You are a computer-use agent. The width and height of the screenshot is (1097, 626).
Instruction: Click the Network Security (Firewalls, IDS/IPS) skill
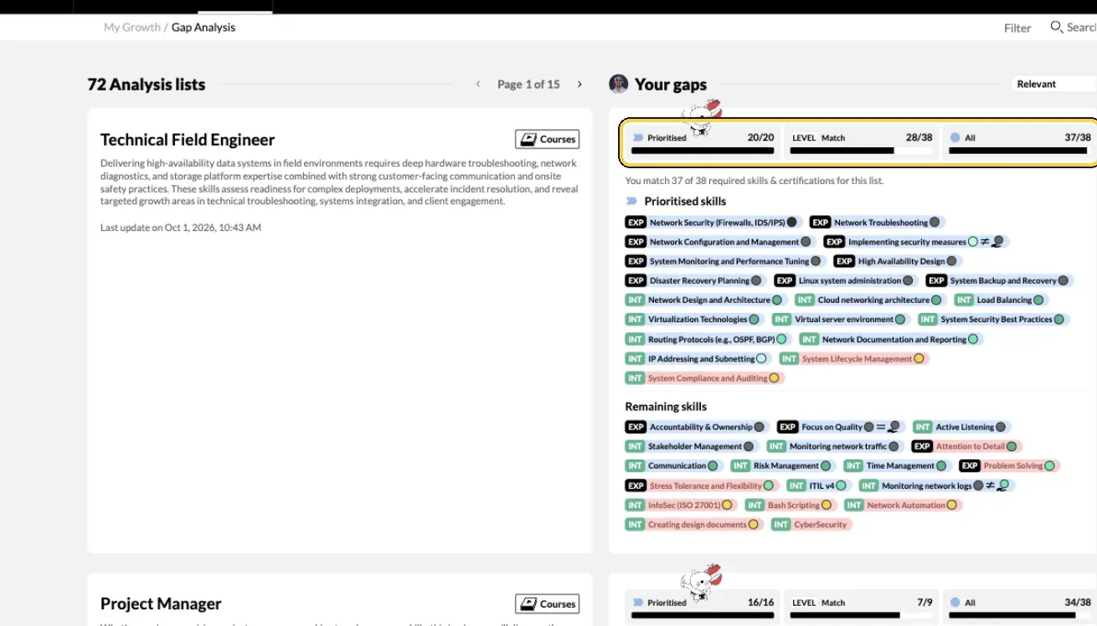[x=713, y=223]
